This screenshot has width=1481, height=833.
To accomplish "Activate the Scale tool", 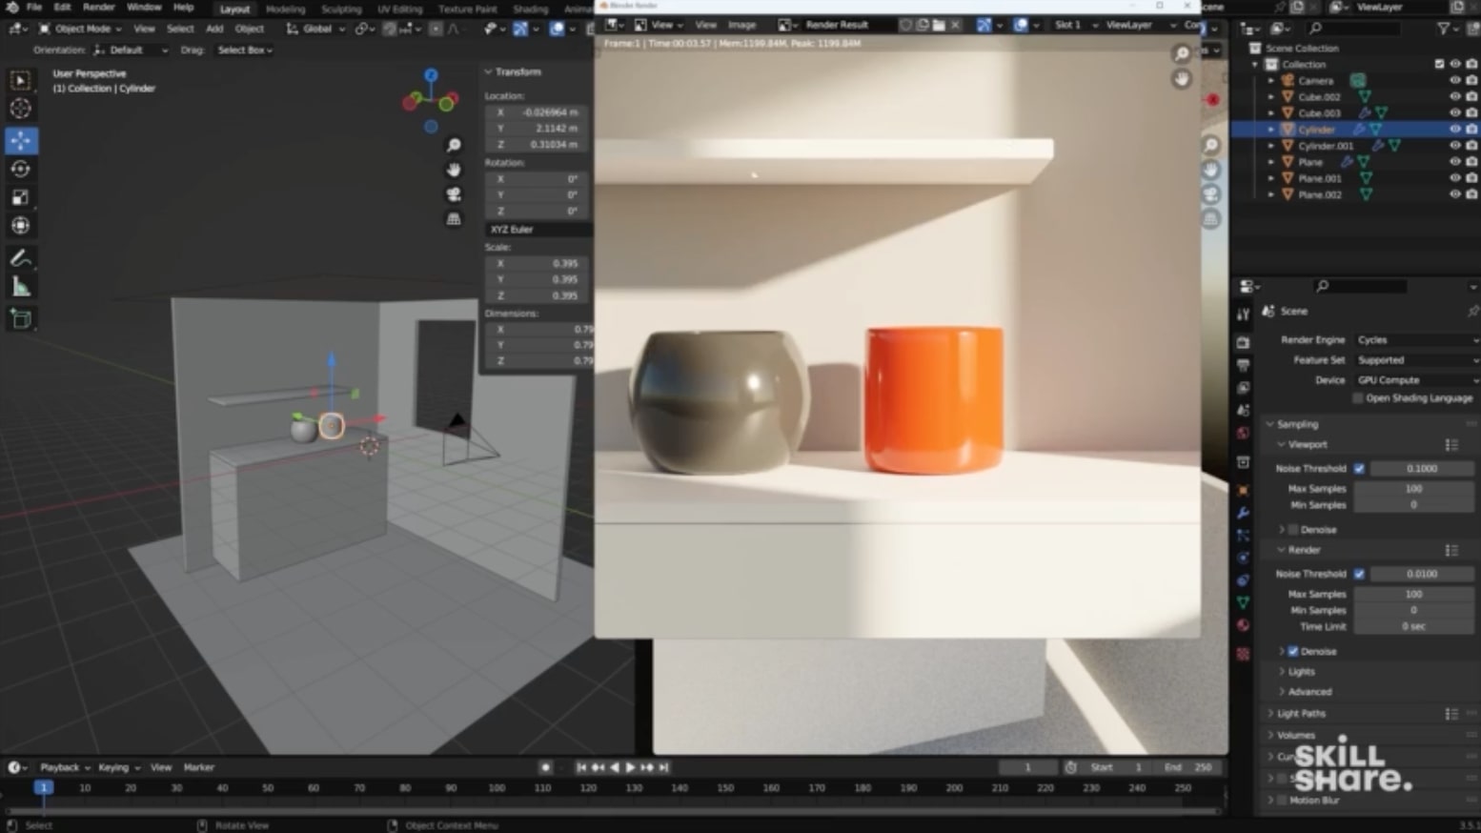I will coord(20,197).
